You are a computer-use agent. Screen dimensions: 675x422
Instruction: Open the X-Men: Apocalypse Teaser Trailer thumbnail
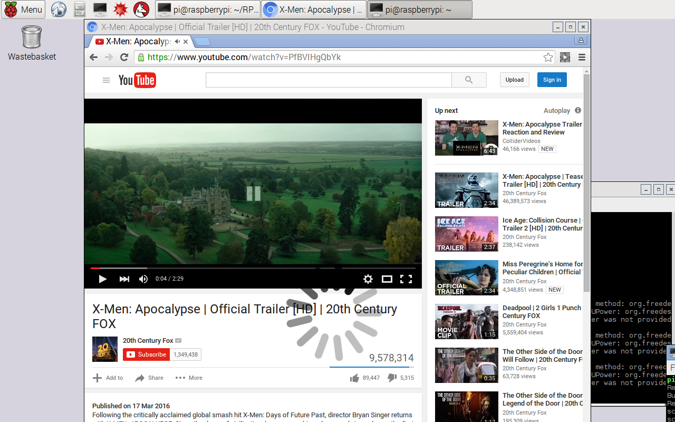tap(467, 190)
